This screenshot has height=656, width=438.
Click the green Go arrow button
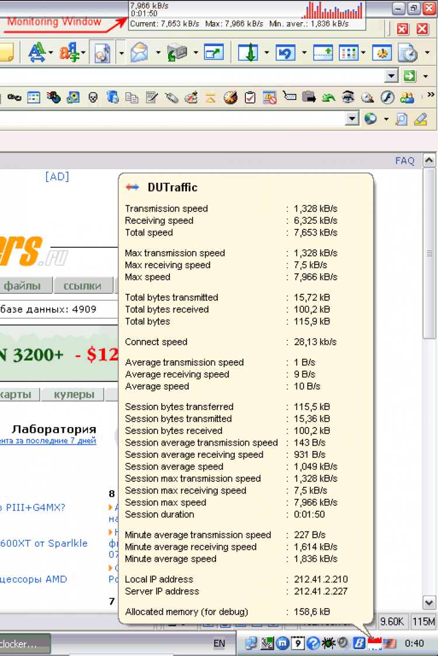click(x=410, y=76)
